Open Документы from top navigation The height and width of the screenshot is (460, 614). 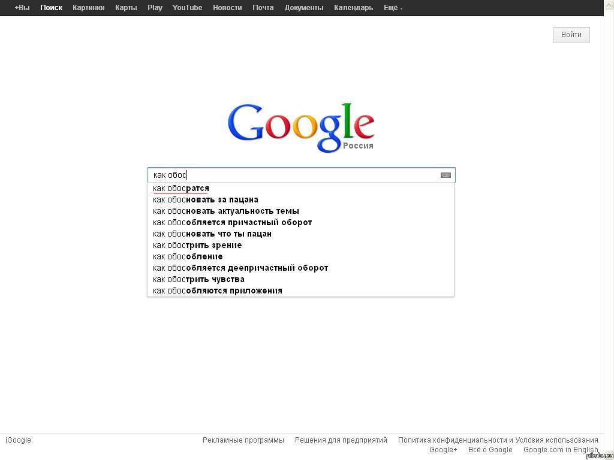(304, 8)
